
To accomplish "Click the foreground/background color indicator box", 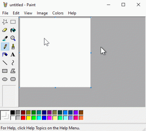I will [5, 115].
